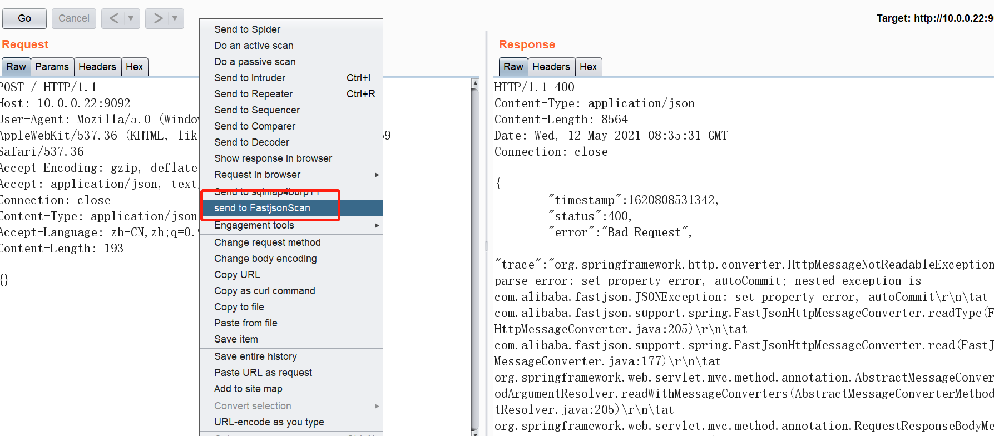Choose Show response in browser

pyautogui.click(x=291, y=158)
